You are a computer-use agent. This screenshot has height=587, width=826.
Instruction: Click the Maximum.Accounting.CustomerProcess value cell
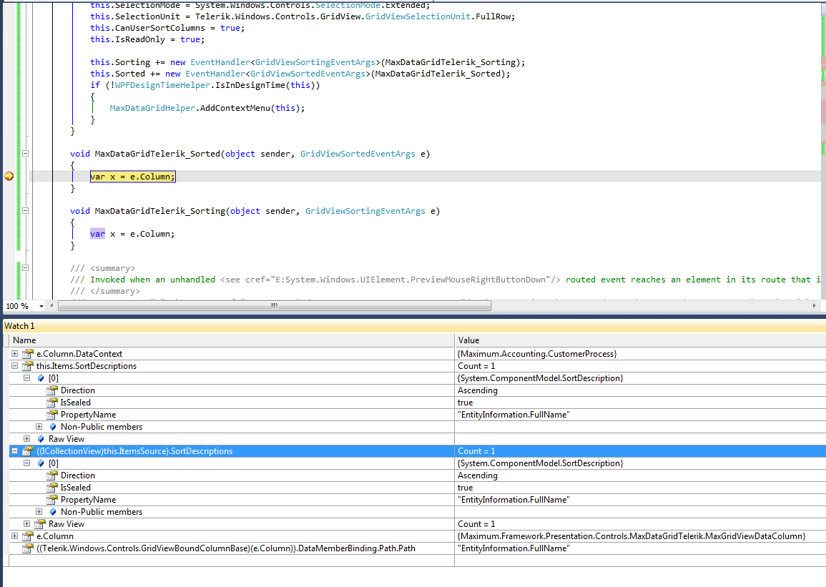point(640,354)
